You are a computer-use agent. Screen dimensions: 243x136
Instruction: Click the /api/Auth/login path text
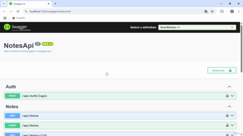coord(35,96)
